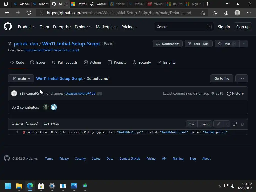The image size is (256, 192).
Task: Refresh the page
Action: [x=29, y=13]
